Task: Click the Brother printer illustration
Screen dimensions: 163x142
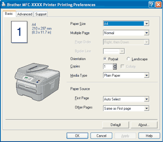Action: 37,82
